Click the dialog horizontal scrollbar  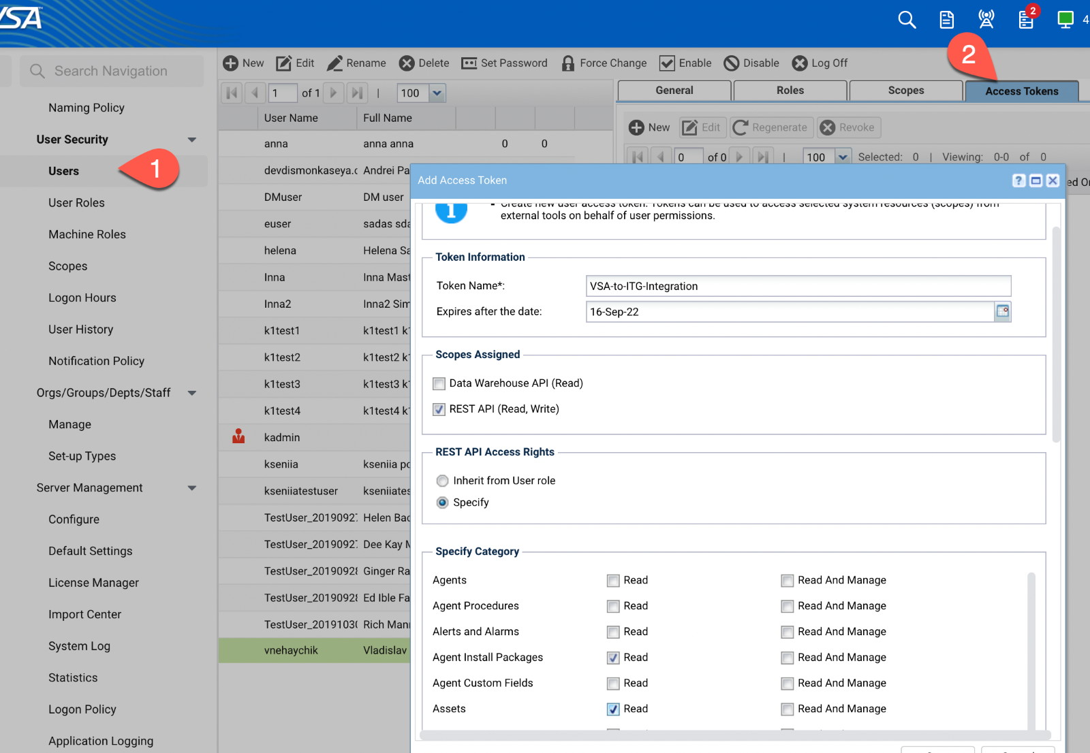tap(736, 735)
